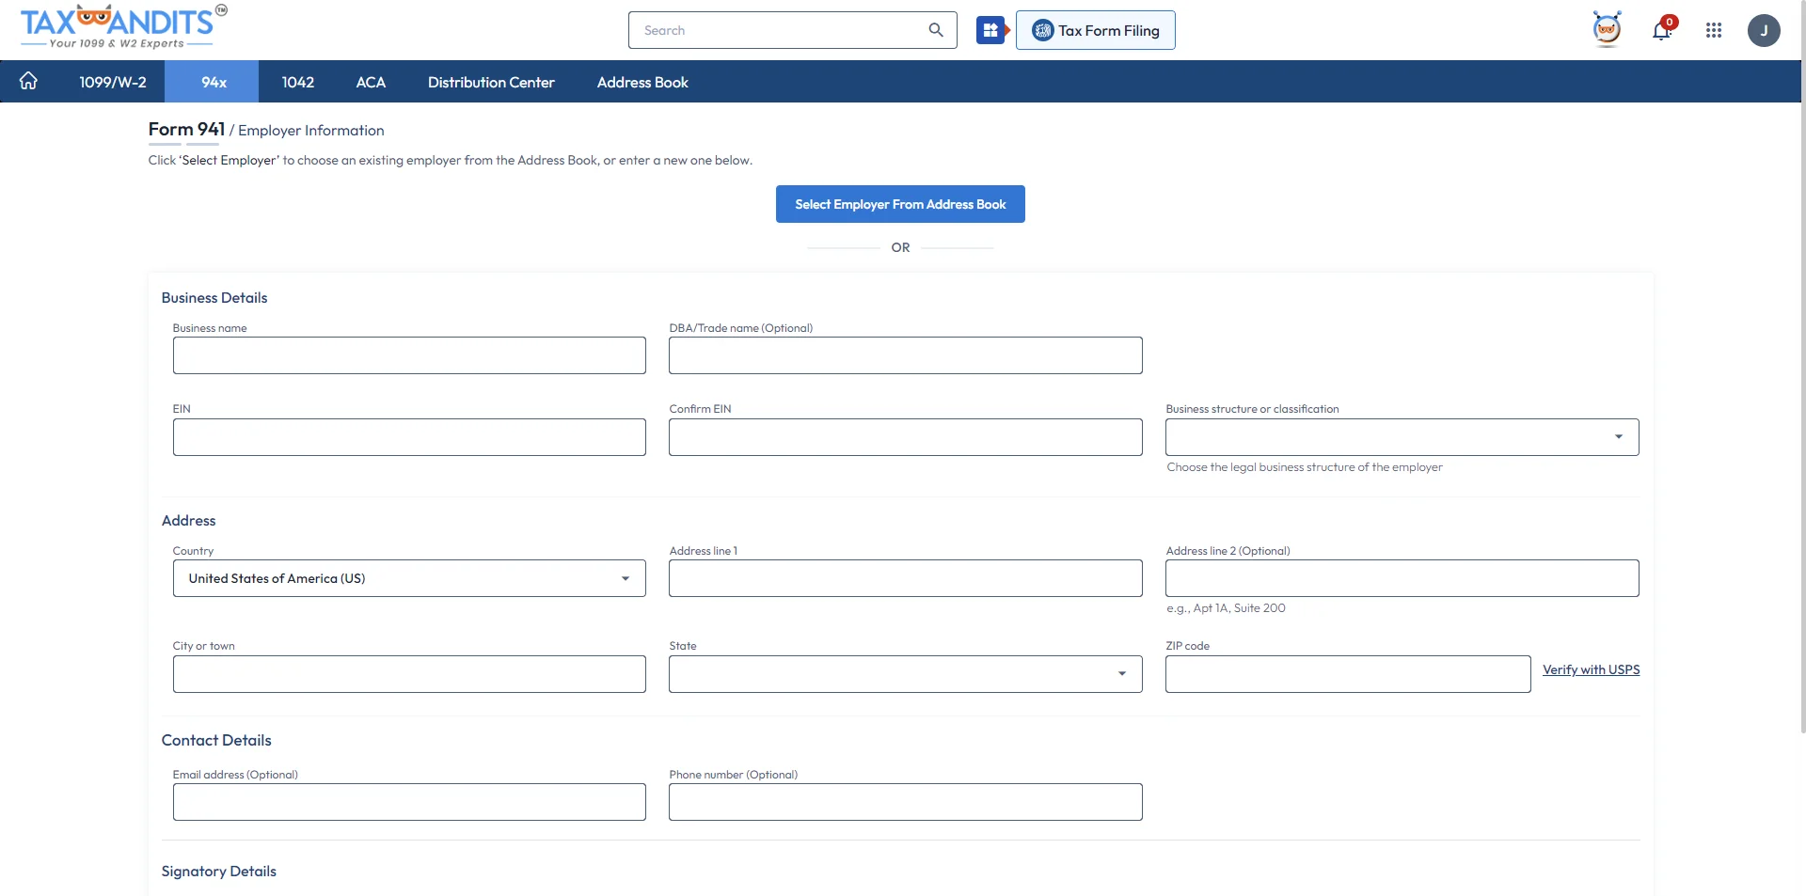Click the home icon in the navigation bar
The height and width of the screenshot is (896, 1806).
click(28, 82)
